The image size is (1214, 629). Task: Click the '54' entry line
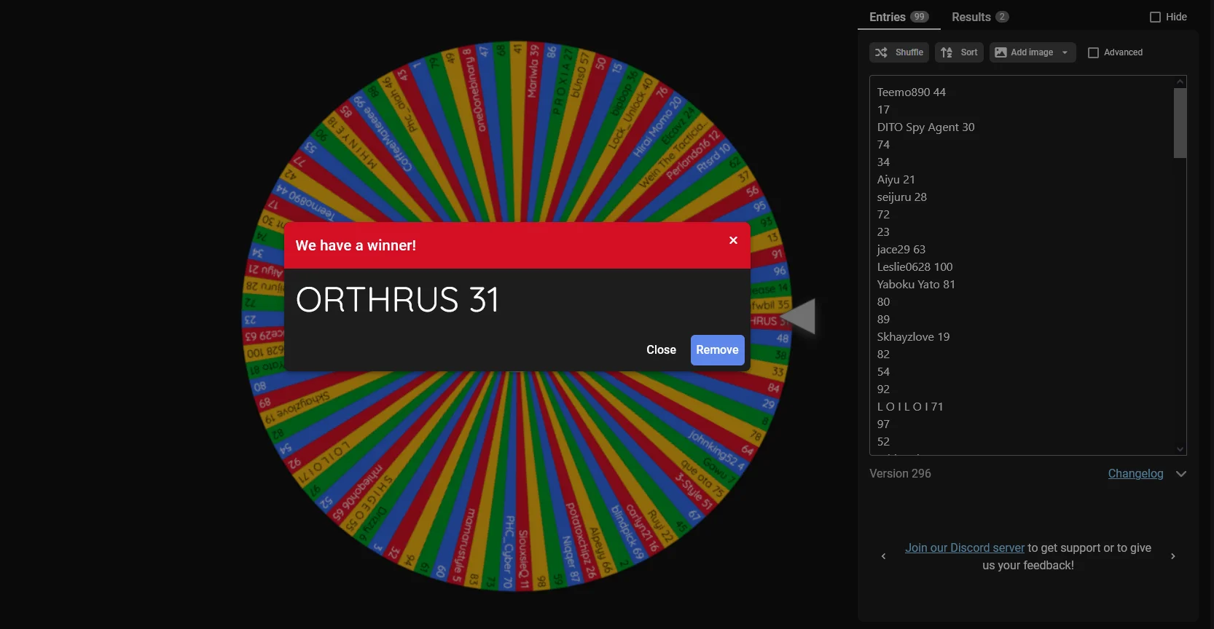pyautogui.click(x=883, y=372)
